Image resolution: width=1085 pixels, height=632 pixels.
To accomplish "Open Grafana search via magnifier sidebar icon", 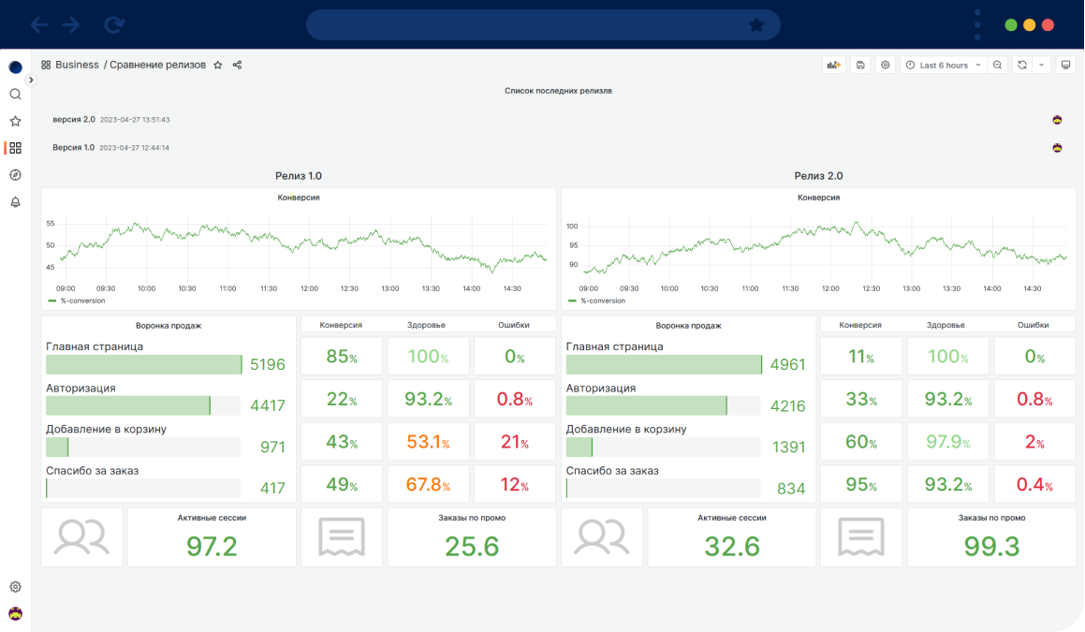I will click(15, 94).
